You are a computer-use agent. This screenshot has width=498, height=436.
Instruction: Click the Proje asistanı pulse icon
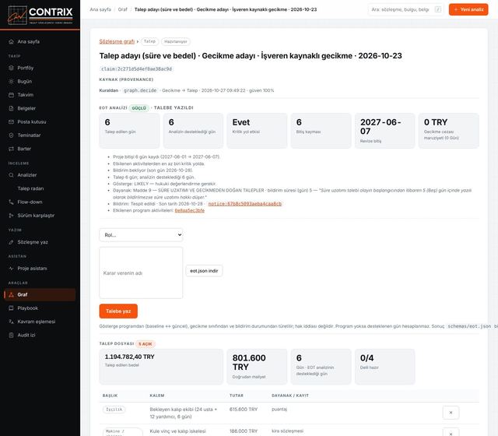click(11, 268)
